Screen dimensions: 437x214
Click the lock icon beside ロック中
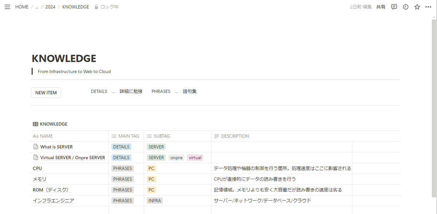pyautogui.click(x=96, y=7)
